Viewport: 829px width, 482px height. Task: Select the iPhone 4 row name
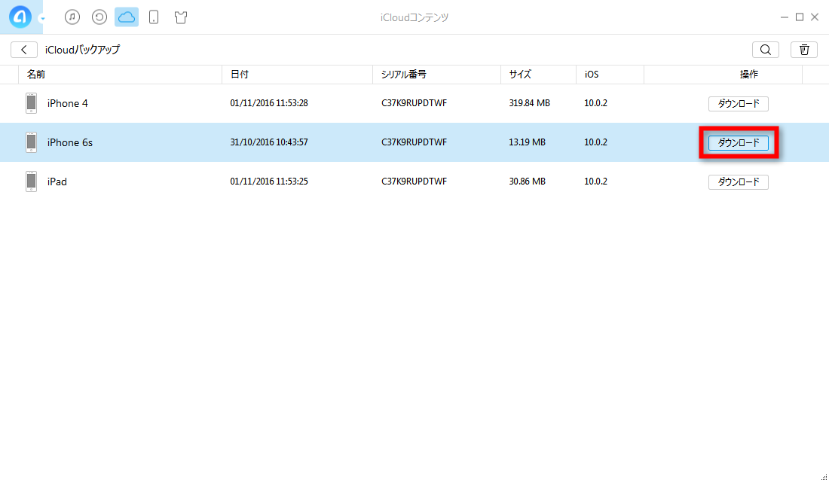68,104
